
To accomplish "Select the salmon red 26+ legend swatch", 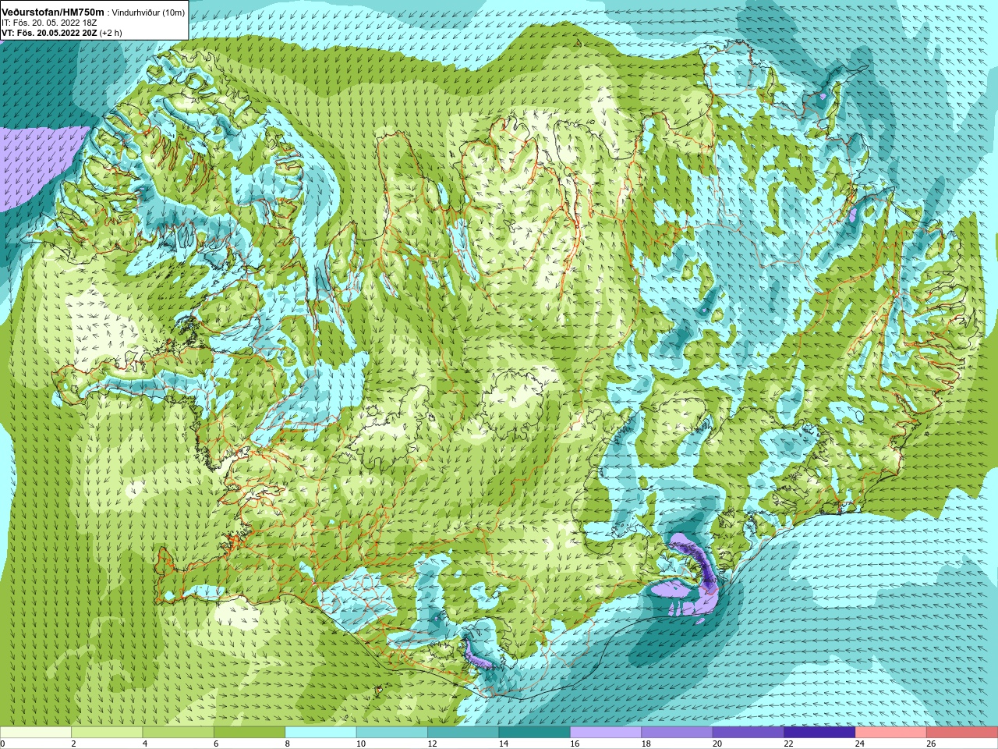I will 962,733.
